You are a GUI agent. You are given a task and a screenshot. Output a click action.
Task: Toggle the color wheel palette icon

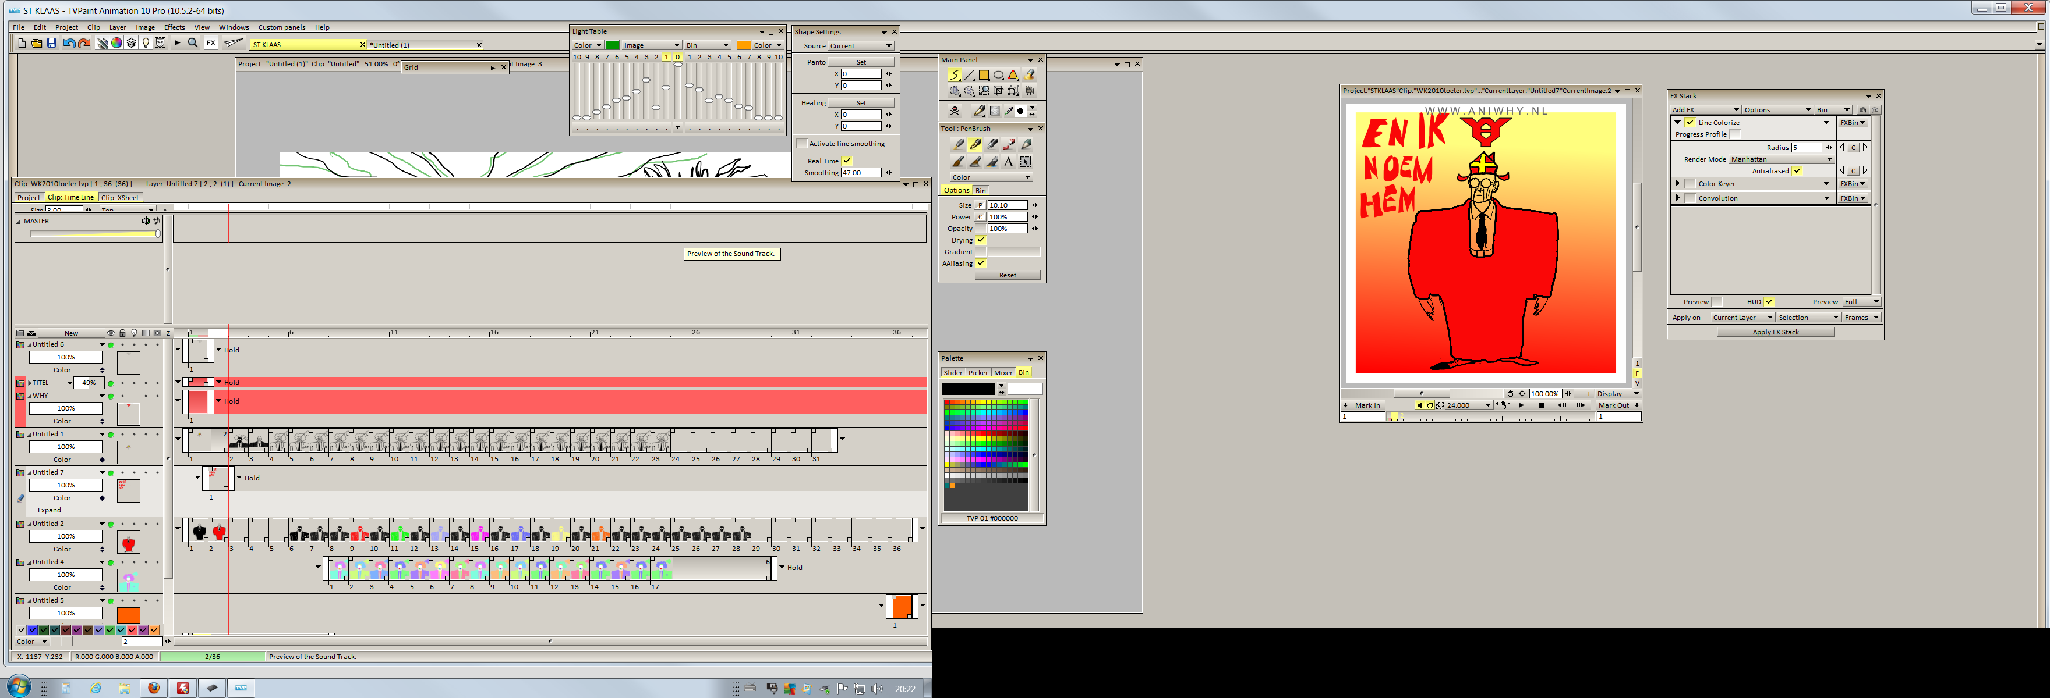(x=117, y=44)
